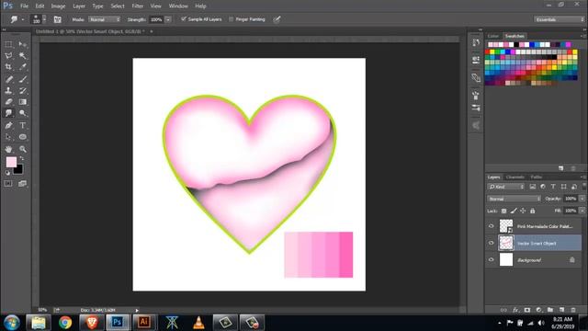The image size is (588, 331).
Task: Select the Path Selection tool
Action: 8,137
